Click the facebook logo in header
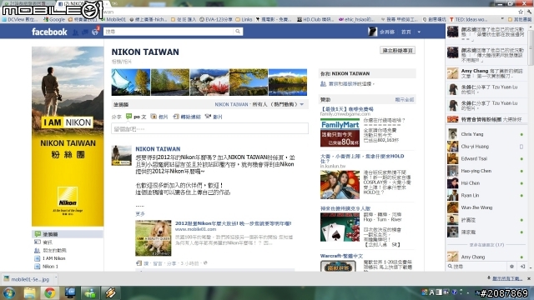This screenshot has width=534, height=300. (x=49, y=32)
